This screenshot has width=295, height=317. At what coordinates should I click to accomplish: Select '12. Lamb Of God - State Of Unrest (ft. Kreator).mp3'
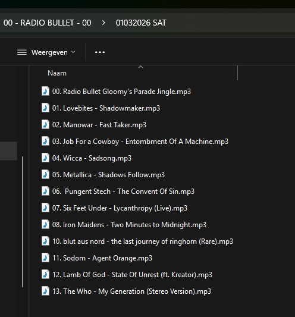pos(133,275)
